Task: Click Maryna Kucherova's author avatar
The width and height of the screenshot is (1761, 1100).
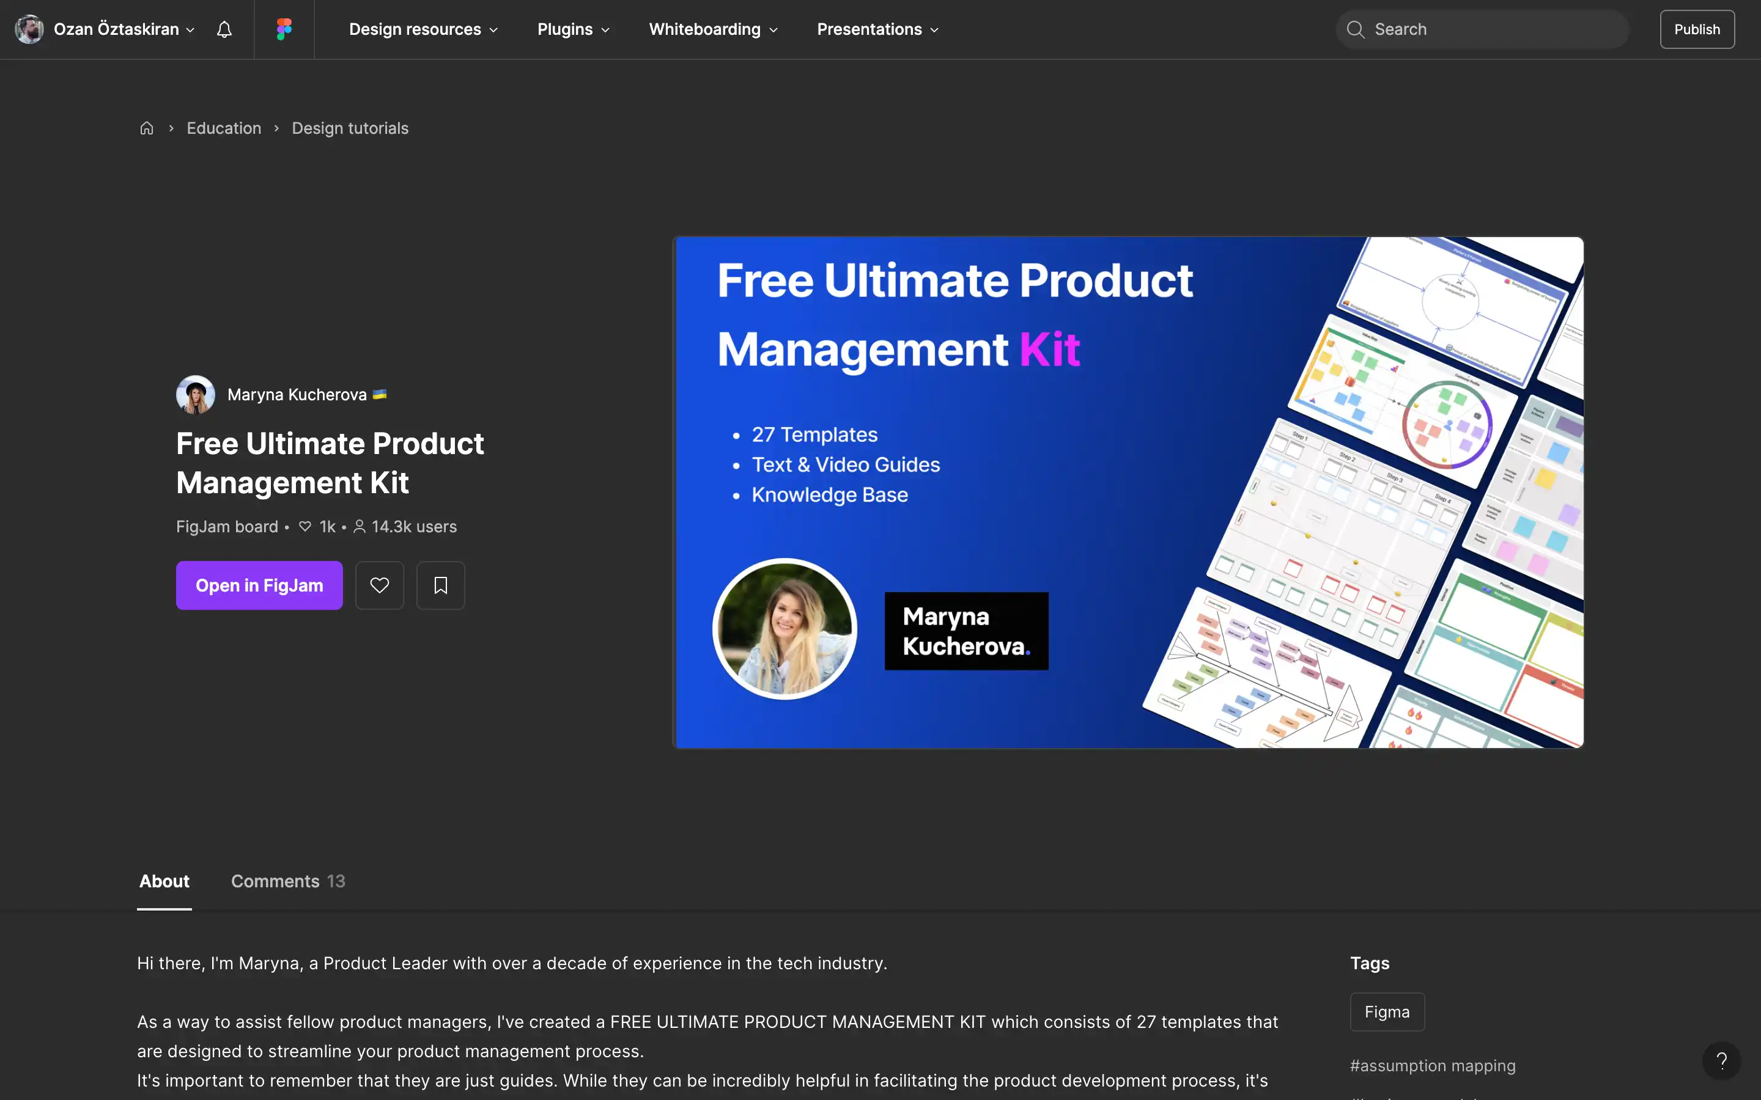Action: pos(195,394)
